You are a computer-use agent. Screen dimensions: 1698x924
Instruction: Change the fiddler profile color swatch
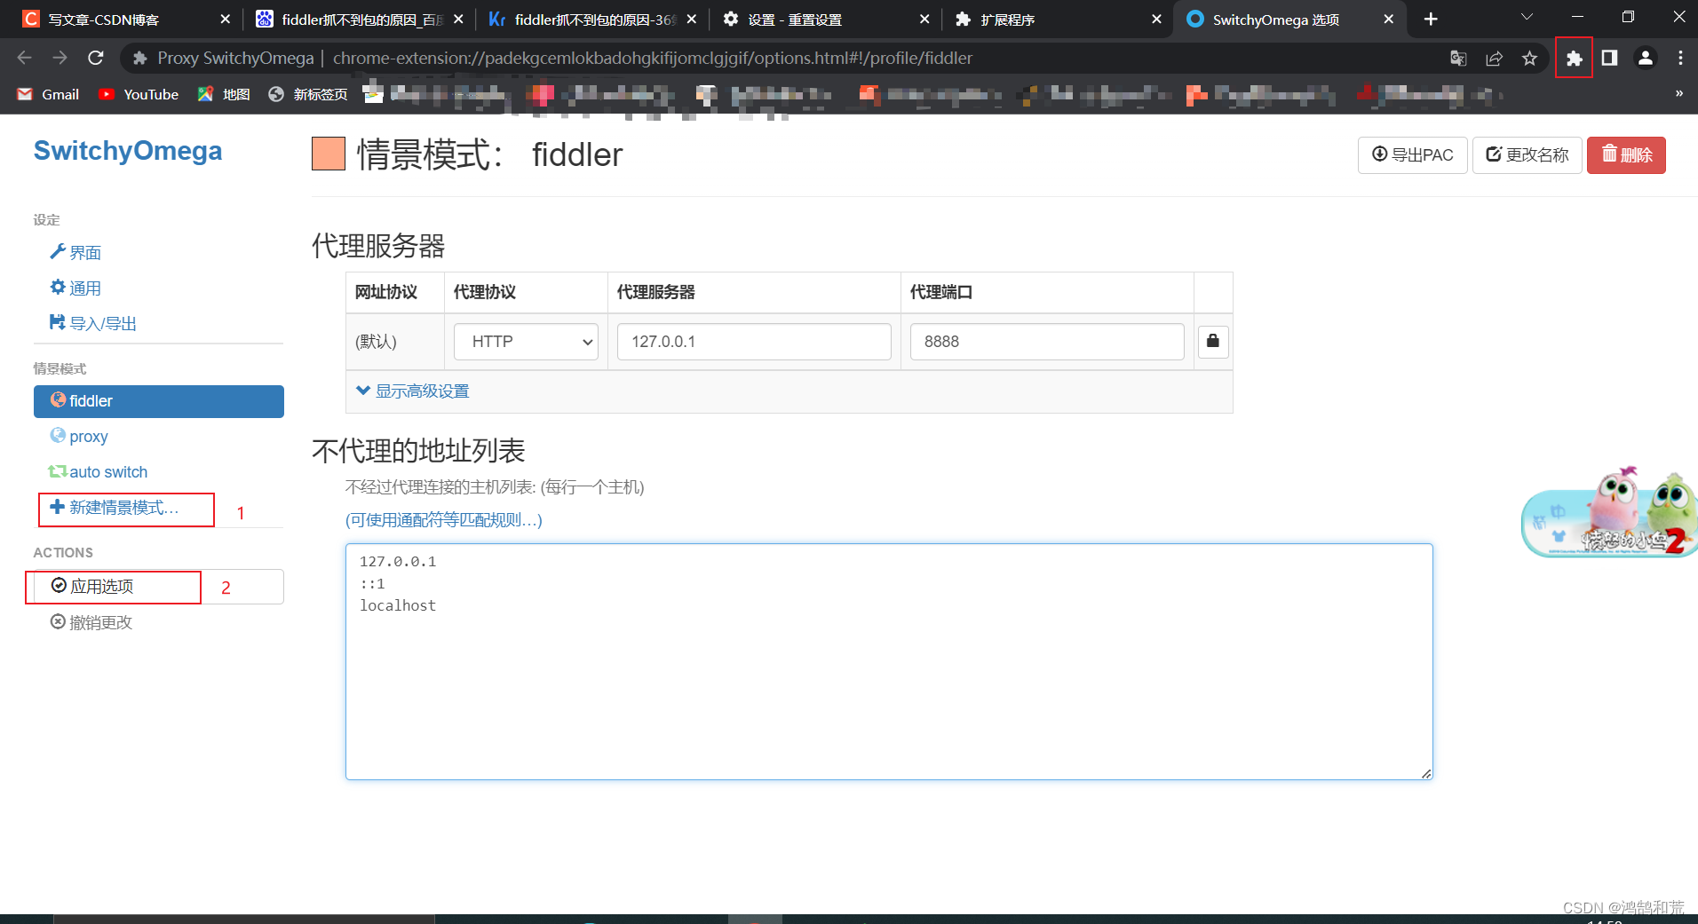329,154
